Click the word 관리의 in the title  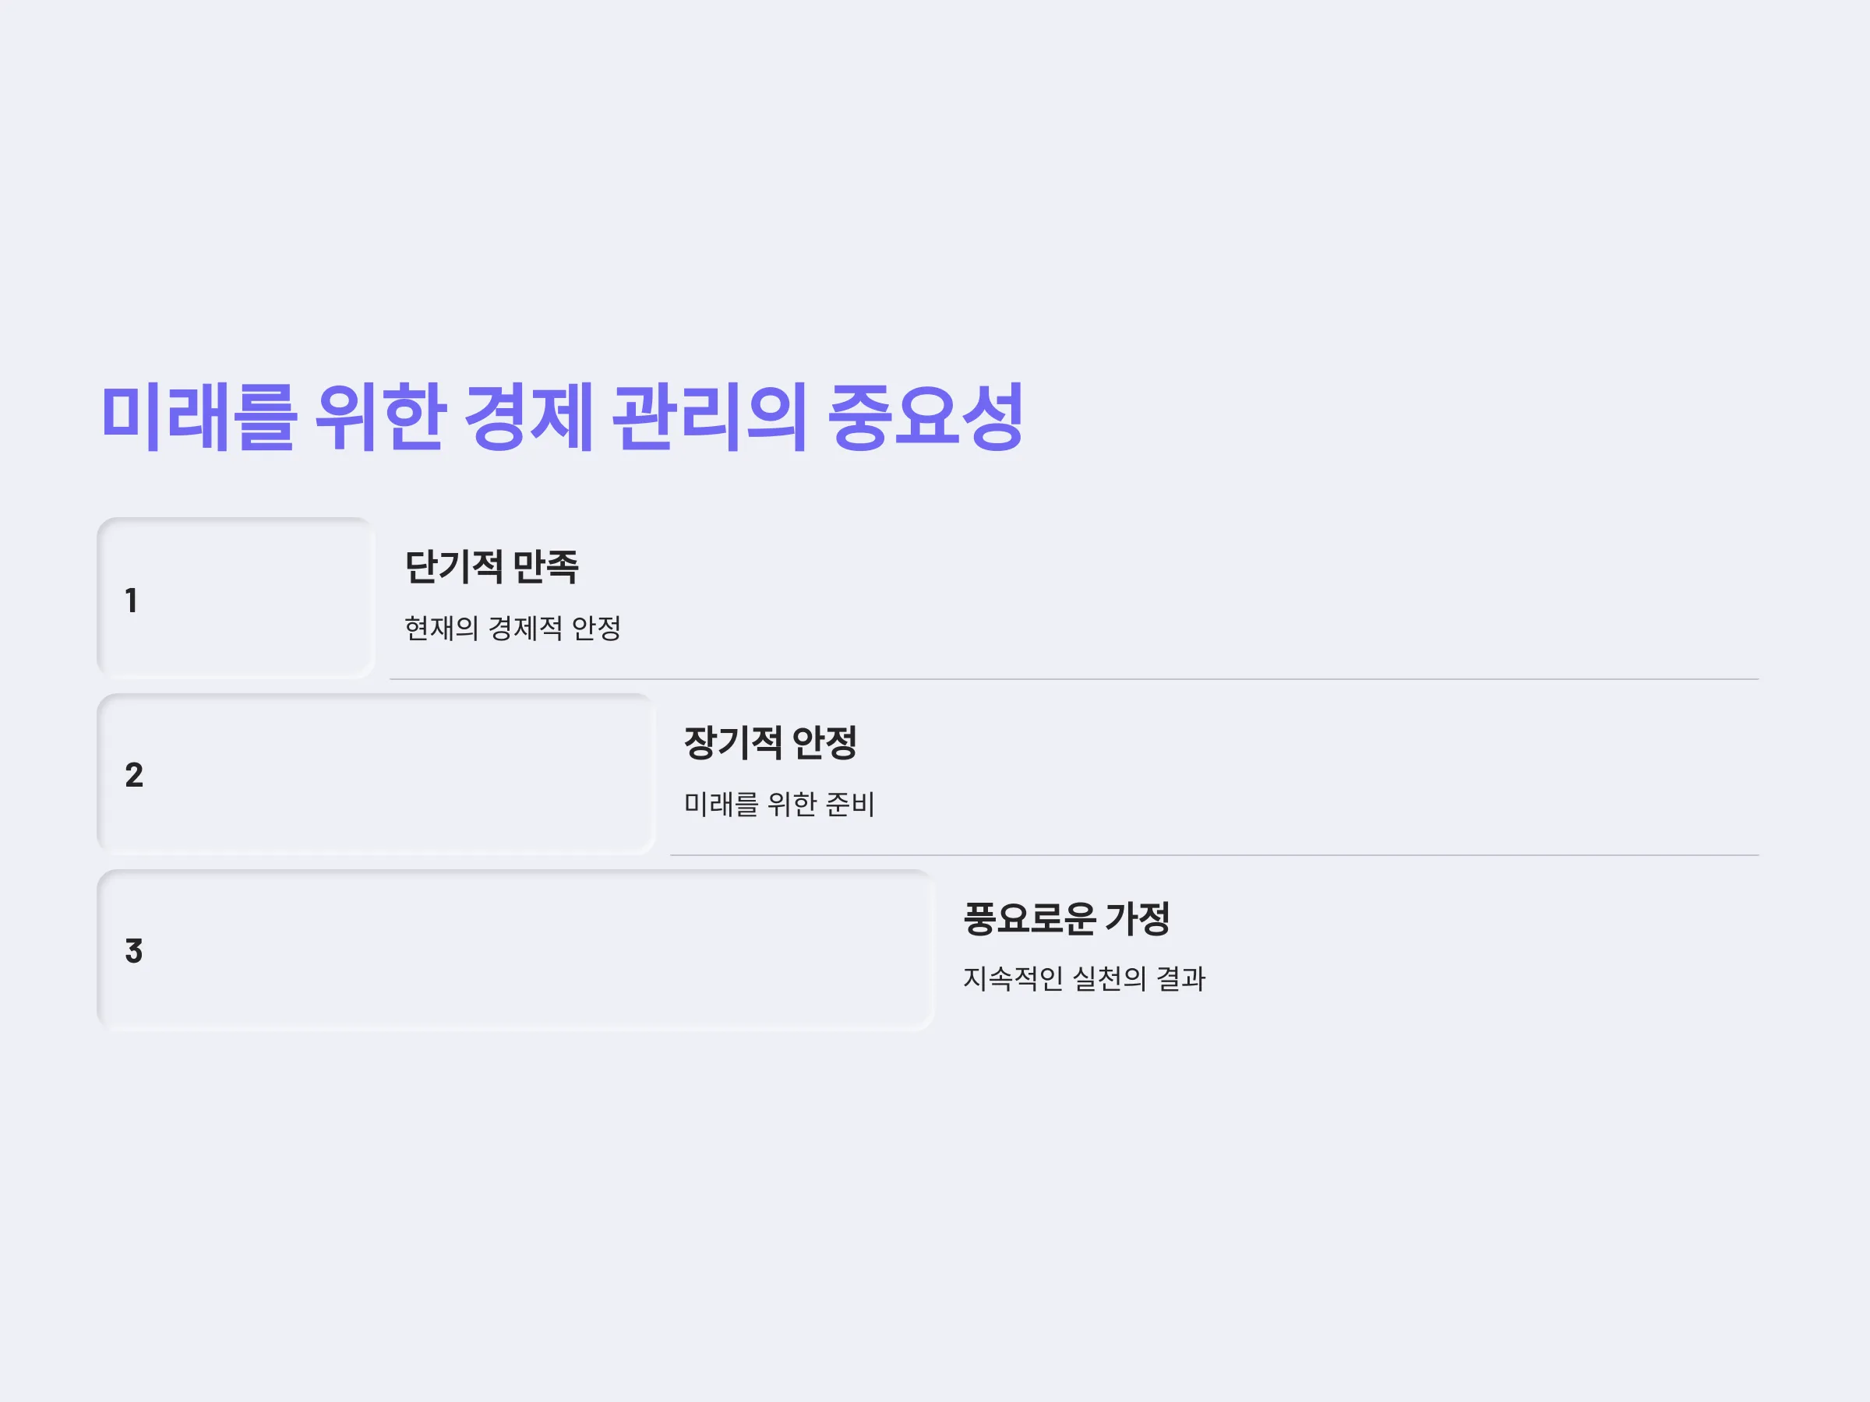click(x=710, y=416)
